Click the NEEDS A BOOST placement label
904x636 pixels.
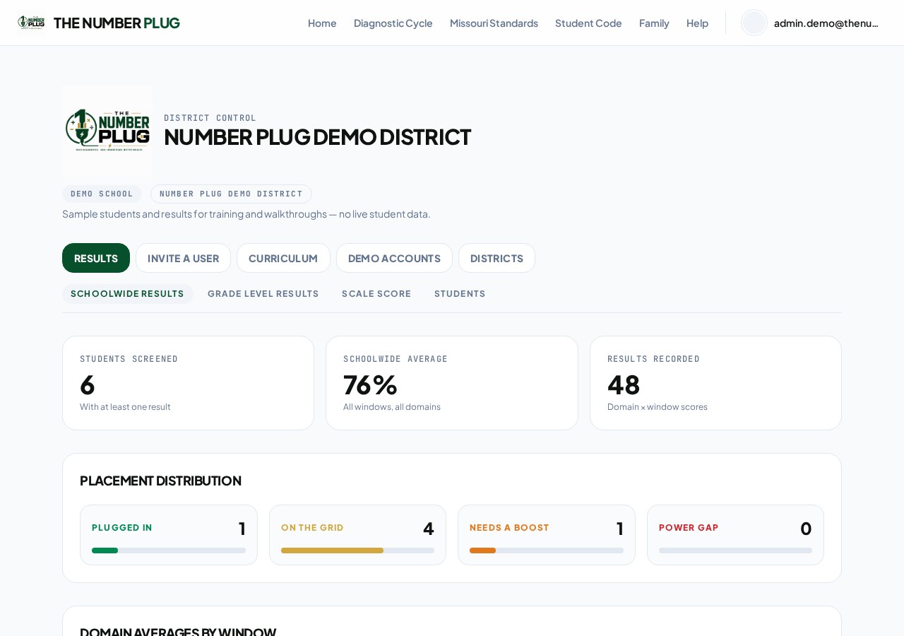(x=509, y=527)
